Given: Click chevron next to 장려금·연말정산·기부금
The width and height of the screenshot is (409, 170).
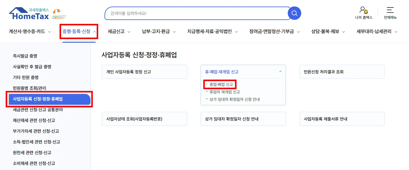Looking at the screenshot, I should coord(298,32).
